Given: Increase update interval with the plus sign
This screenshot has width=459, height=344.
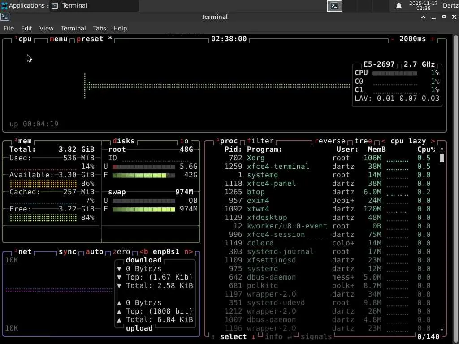Looking at the screenshot, I should 433,39.
